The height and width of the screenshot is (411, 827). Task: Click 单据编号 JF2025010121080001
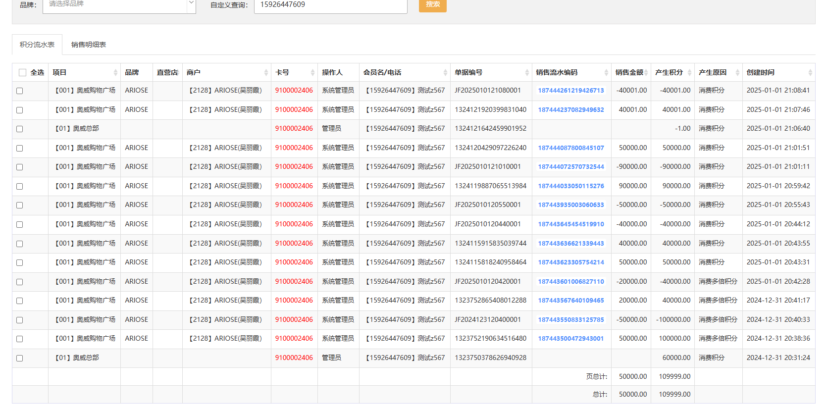(488, 90)
